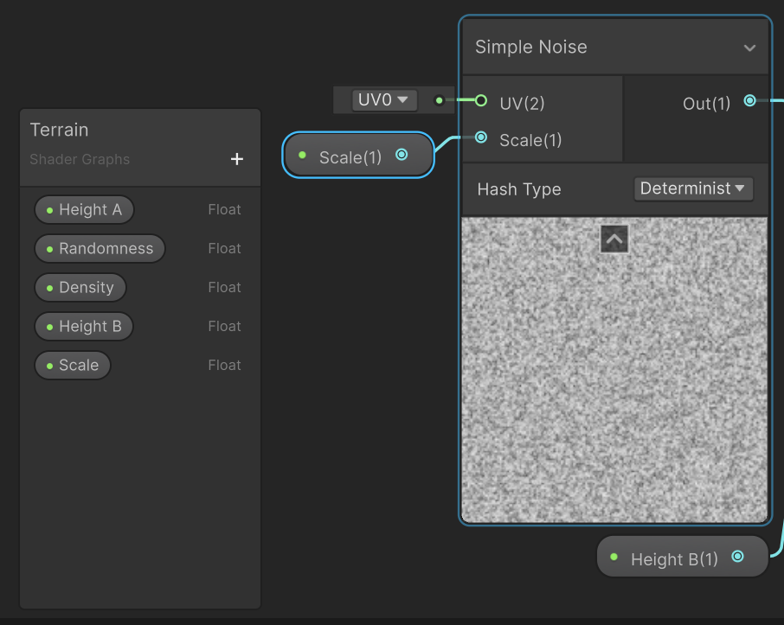Select the Scale blackboard property
The image size is (784, 625).
pos(73,365)
